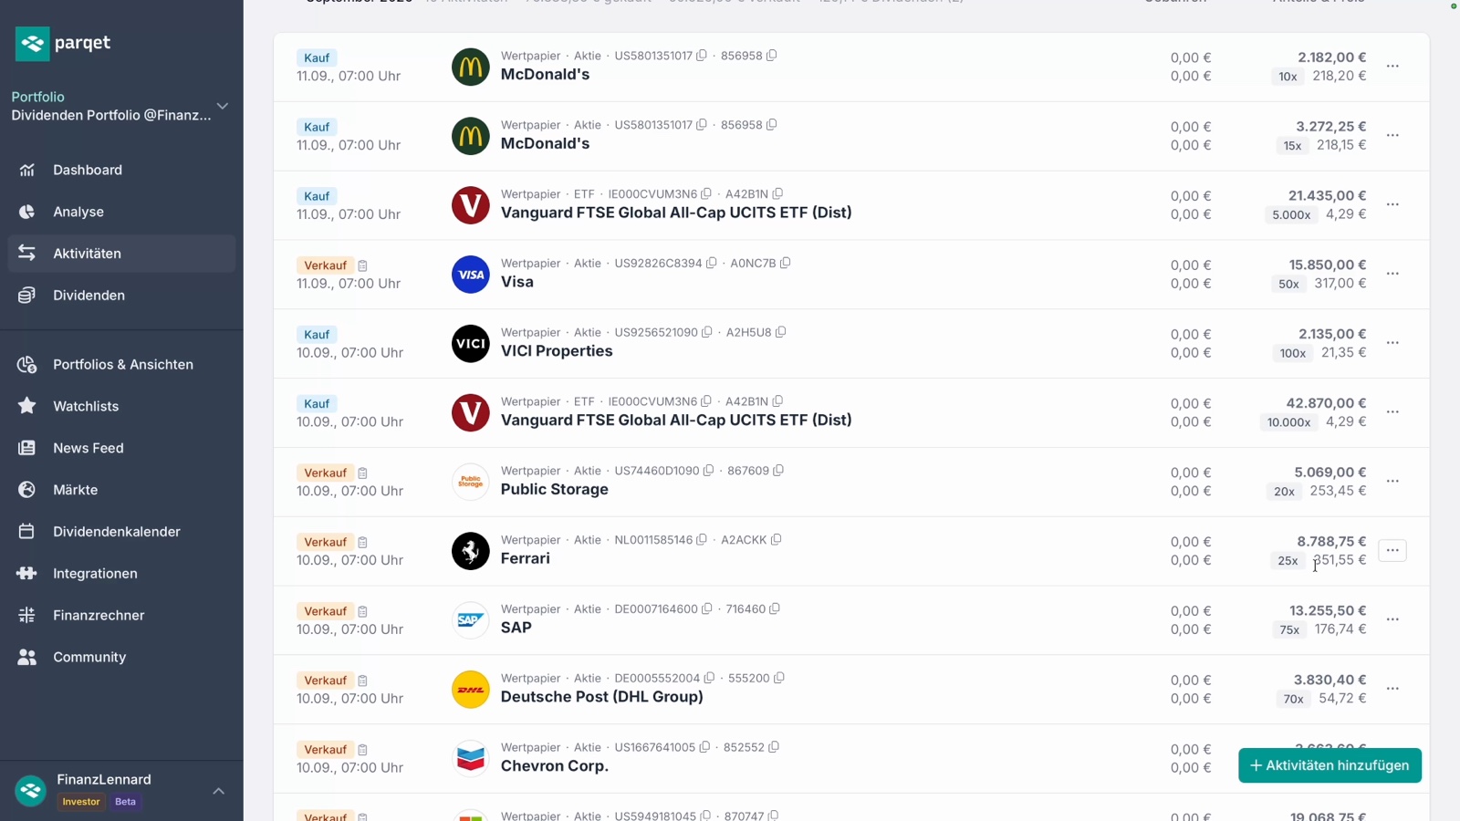
Task: Copy WKN 867609 of Public Storage
Action: coord(778,471)
